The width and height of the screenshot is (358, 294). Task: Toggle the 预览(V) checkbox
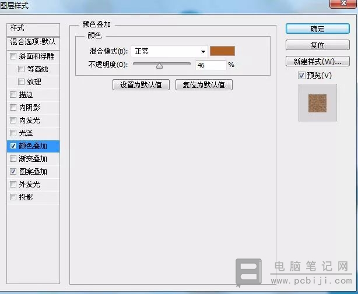301,76
